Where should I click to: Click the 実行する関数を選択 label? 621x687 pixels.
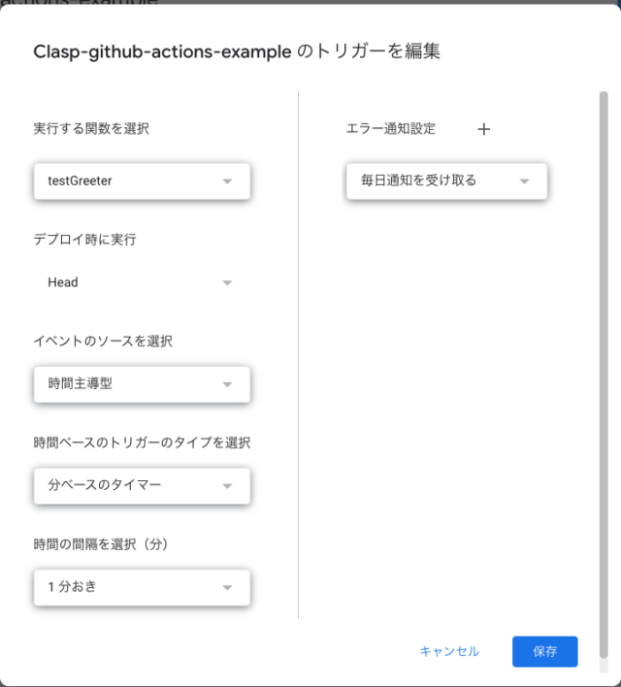click(x=91, y=129)
